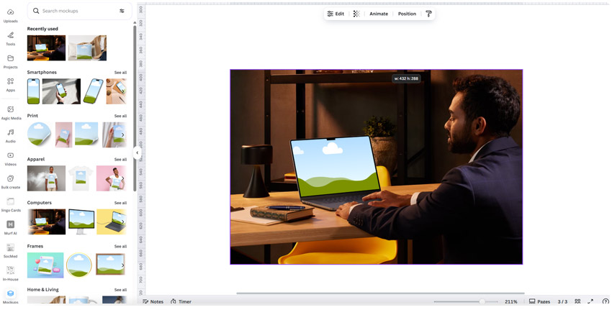Open grid view of pages
This screenshot has height=310, width=612.
tap(577, 301)
